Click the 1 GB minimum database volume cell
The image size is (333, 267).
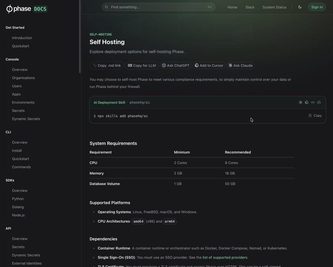[178, 184]
